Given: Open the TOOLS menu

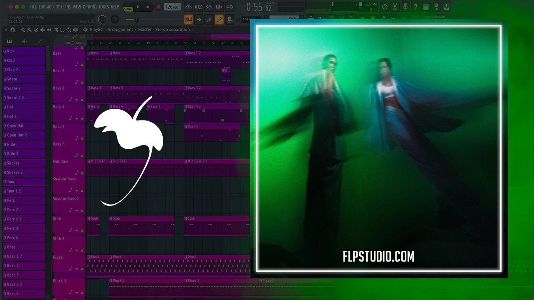Looking at the screenshot, I should [104, 7].
